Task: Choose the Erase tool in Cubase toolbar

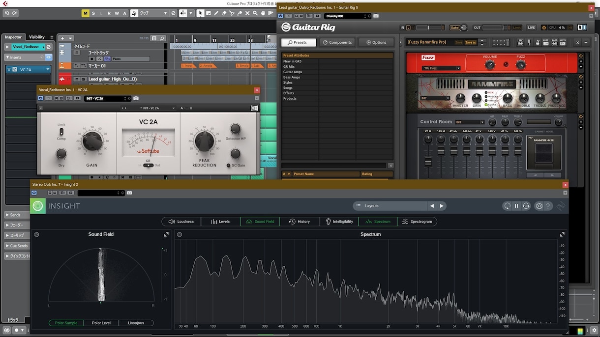Action: click(224, 13)
